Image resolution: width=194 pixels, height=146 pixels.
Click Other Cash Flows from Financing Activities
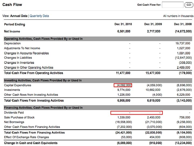coord(32,127)
